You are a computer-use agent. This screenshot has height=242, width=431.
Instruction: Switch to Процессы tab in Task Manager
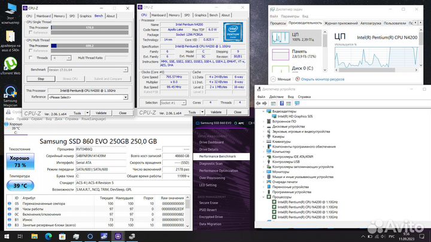coord(278,23)
